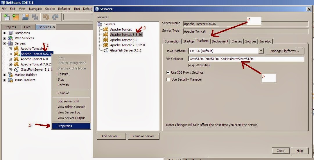Expand the Databases node
Viewport: 314px width, 160px height.
click(x=5, y=33)
